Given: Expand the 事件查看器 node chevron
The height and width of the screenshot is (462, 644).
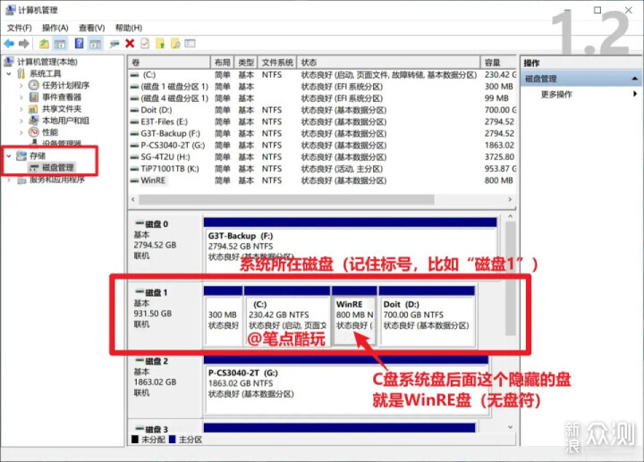Looking at the screenshot, I should click(21, 97).
